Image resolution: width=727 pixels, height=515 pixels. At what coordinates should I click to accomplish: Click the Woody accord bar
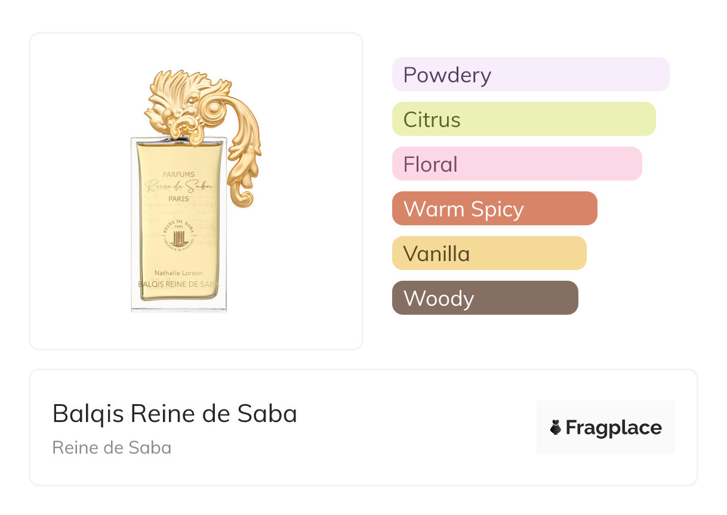[485, 298]
